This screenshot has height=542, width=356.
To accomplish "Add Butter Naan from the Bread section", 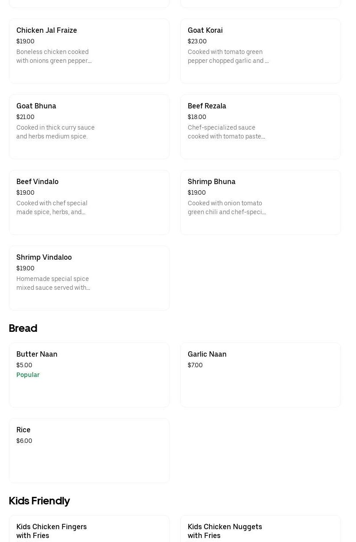I will coord(37,354).
